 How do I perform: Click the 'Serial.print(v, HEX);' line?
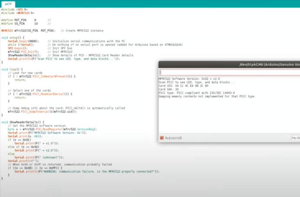point(25,136)
